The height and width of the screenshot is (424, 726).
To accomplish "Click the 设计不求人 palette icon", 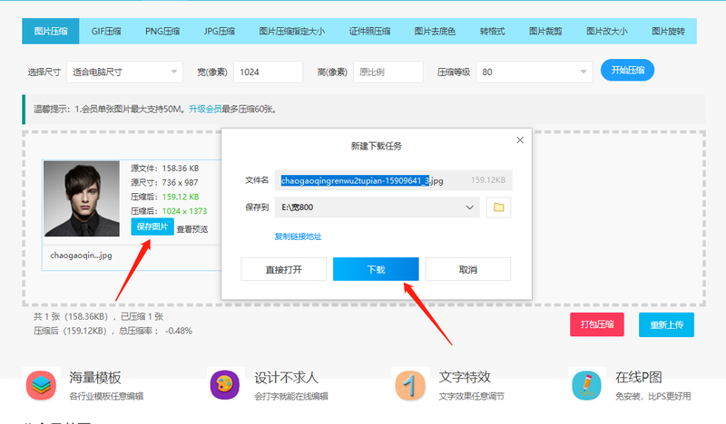I will pos(225,385).
